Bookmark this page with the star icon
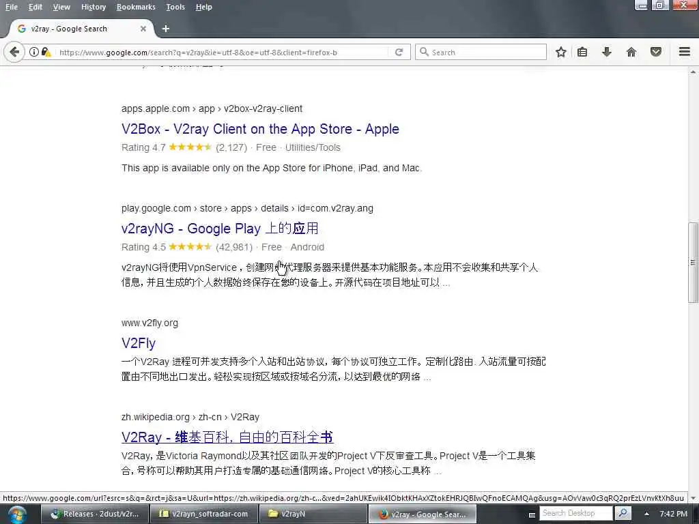Screen dimensions: 699x524 (561, 52)
